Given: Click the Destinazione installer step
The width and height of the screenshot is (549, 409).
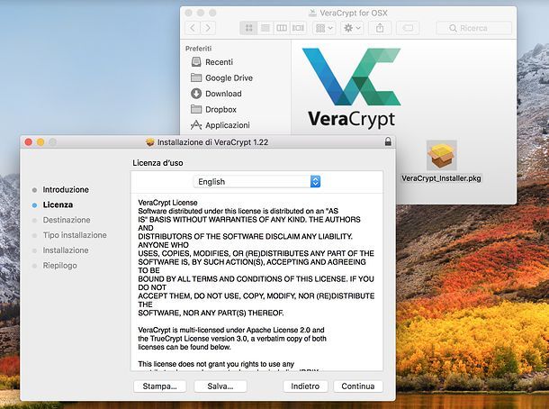Looking at the screenshot, I should (67, 220).
